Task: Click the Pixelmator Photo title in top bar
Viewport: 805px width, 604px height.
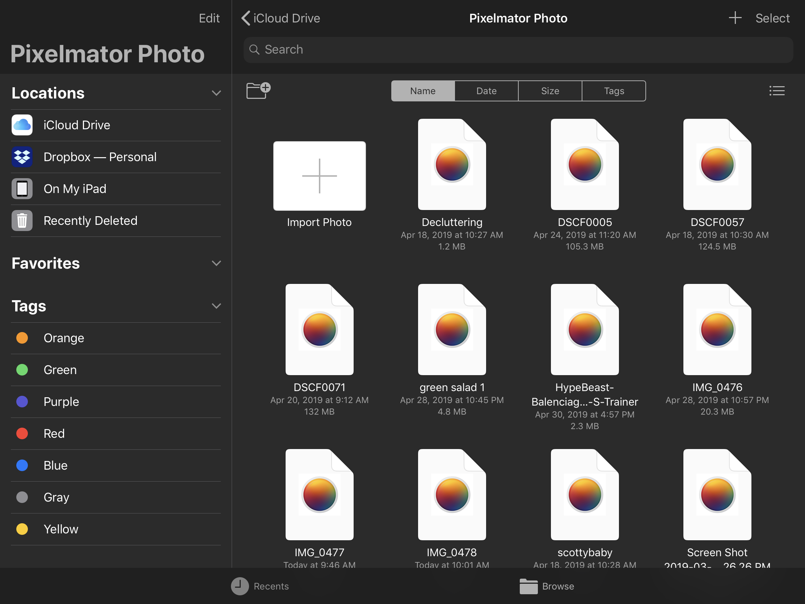Action: (518, 18)
